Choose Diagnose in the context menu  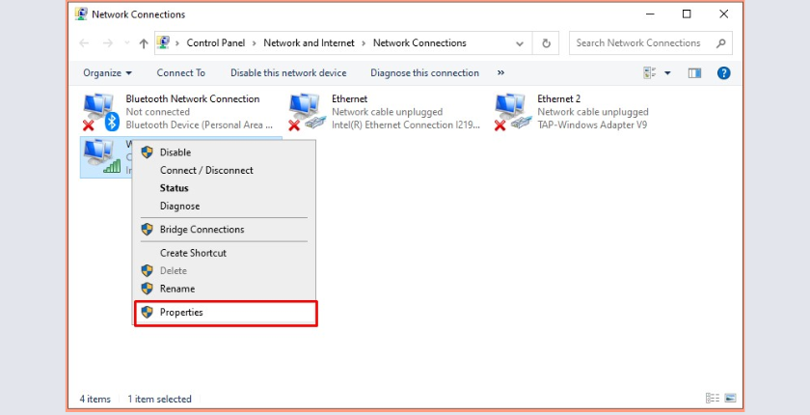pyautogui.click(x=226, y=206)
